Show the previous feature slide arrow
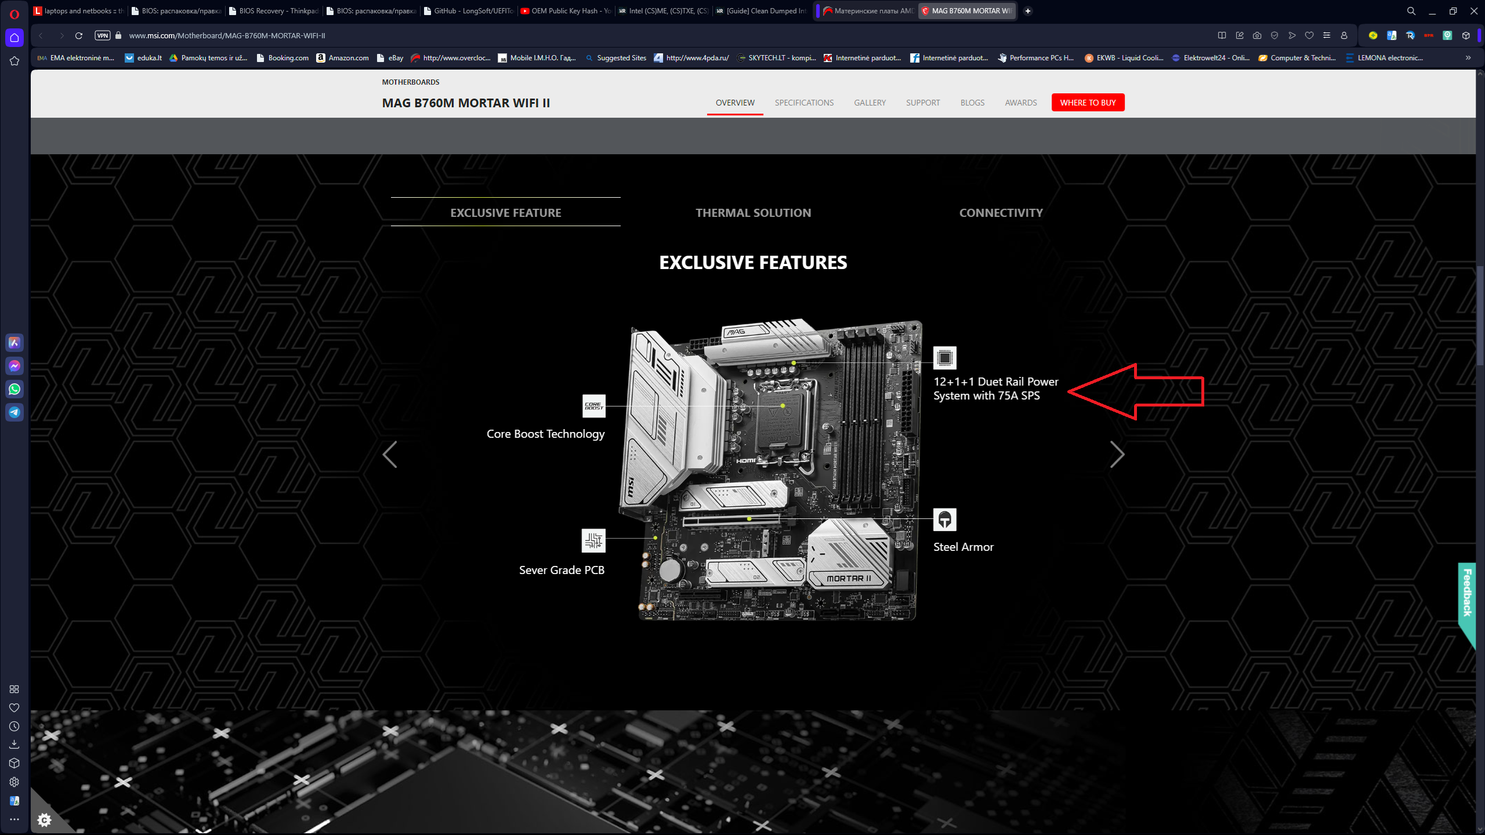This screenshot has height=835, width=1485. coord(390,454)
